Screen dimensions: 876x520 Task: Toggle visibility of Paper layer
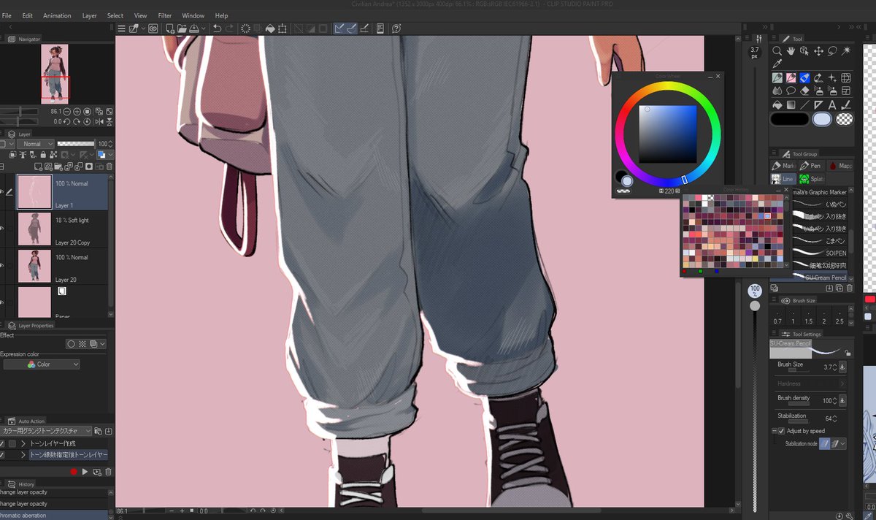(2, 302)
